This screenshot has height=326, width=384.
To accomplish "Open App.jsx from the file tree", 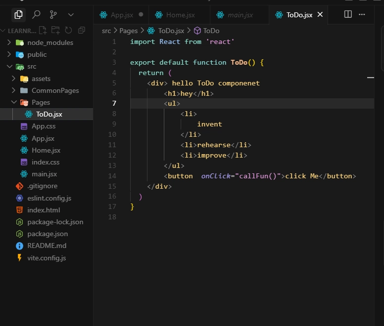I will click(x=47, y=138).
